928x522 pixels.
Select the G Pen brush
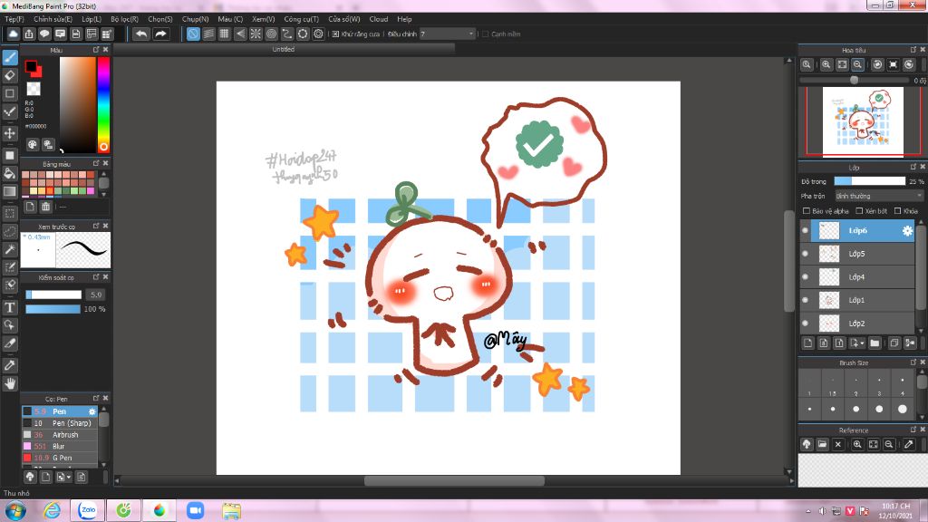[60, 458]
